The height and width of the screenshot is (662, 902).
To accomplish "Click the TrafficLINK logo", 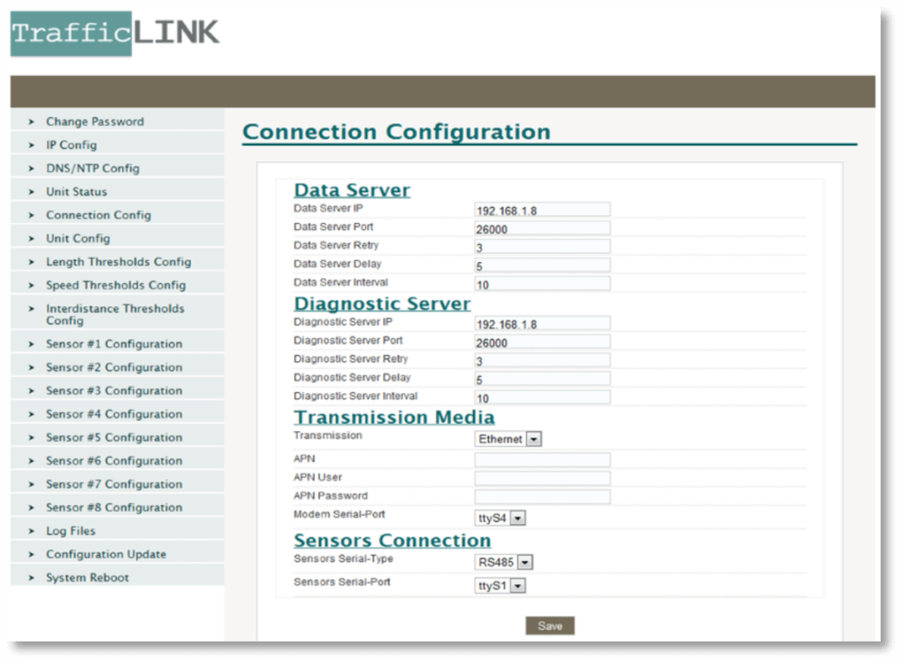I will [115, 33].
